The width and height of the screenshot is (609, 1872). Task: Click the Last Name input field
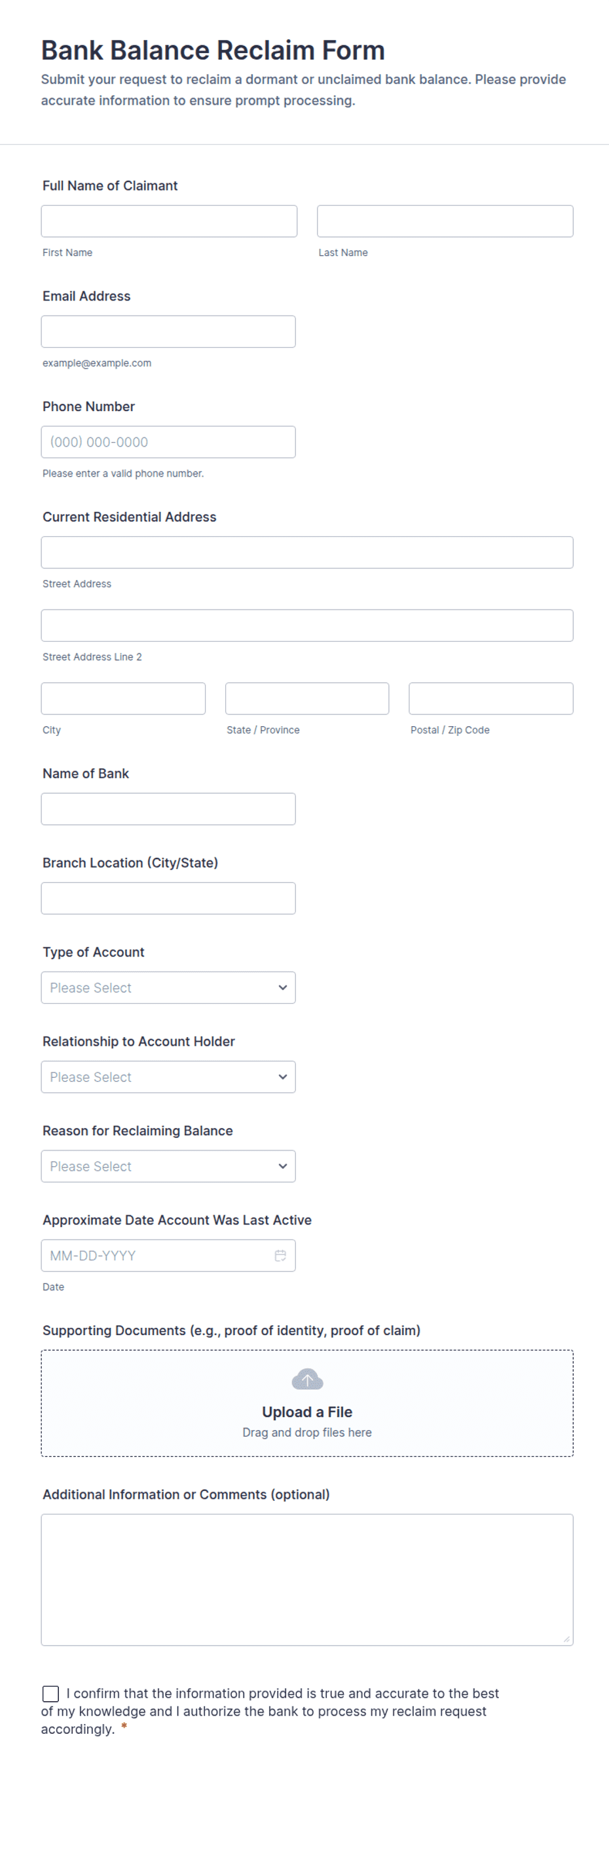[x=445, y=221]
